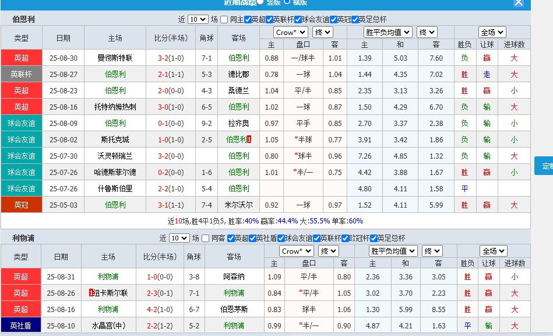Toggle the 同客 checkbox for 利物浦
The width and height of the screenshot is (553, 336).
tap(206, 238)
